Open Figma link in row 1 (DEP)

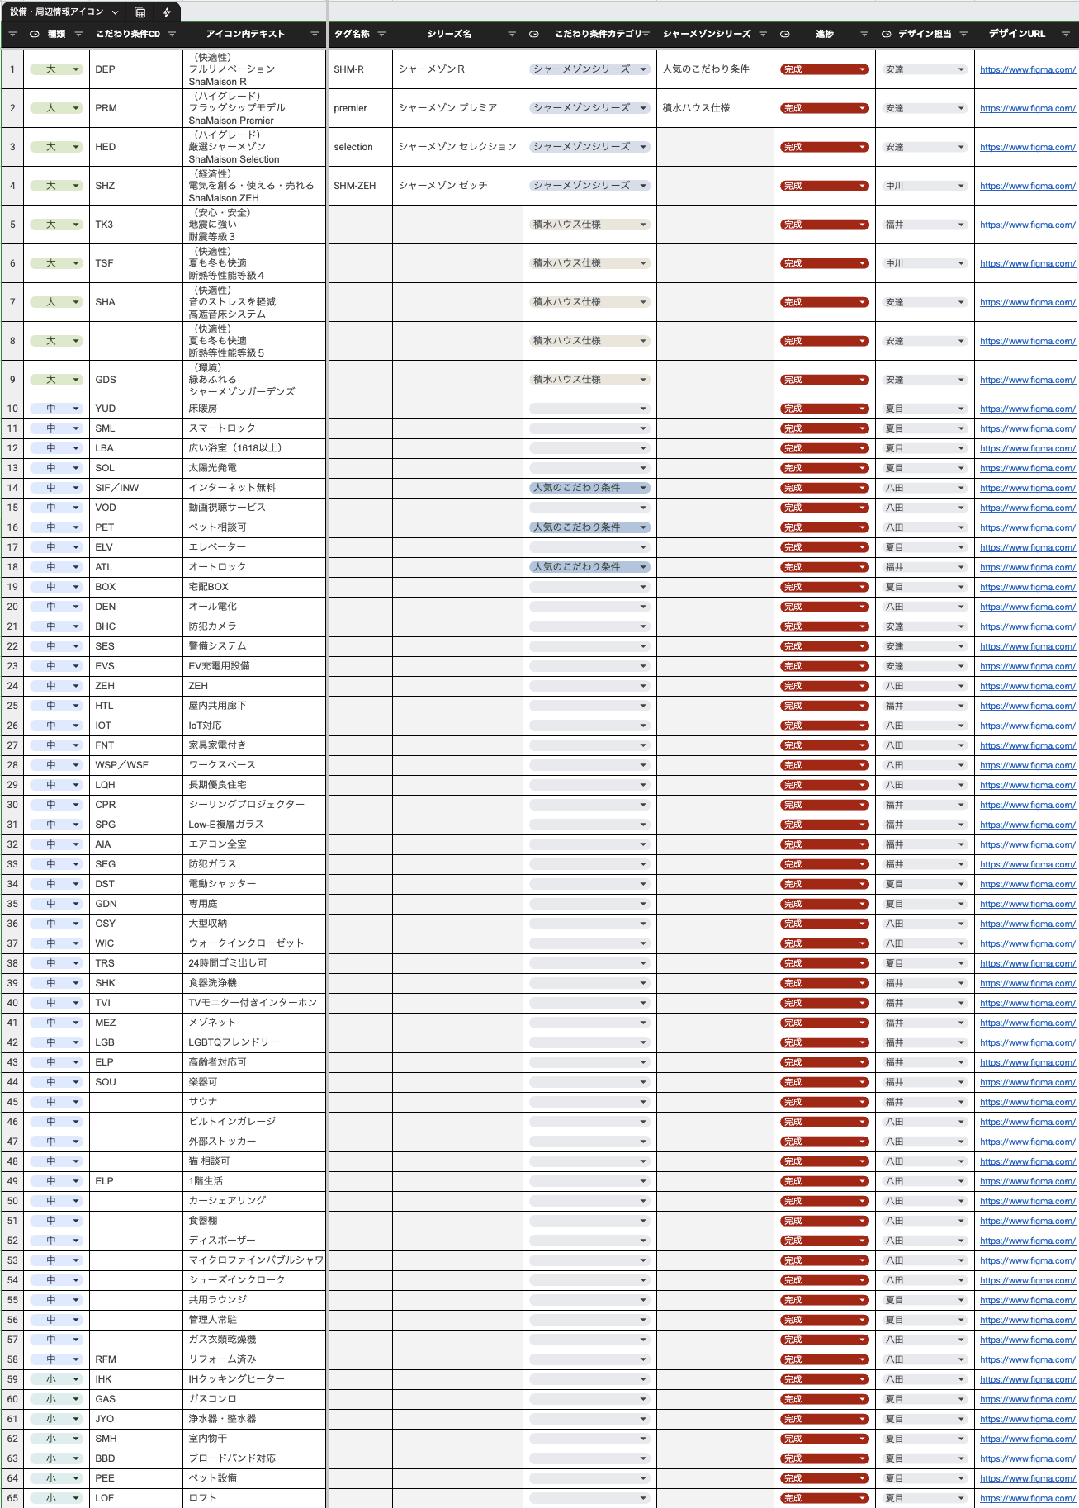point(1028,69)
